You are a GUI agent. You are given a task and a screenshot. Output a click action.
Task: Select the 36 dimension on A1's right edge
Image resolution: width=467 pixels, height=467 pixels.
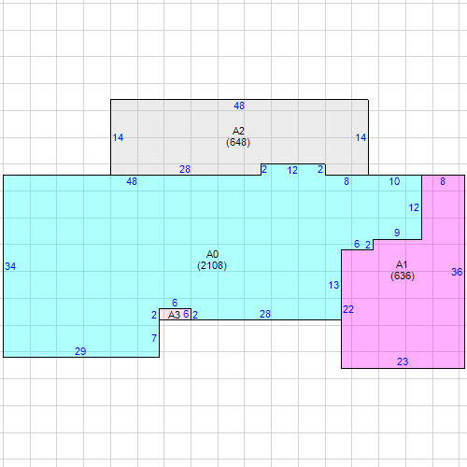click(x=457, y=272)
